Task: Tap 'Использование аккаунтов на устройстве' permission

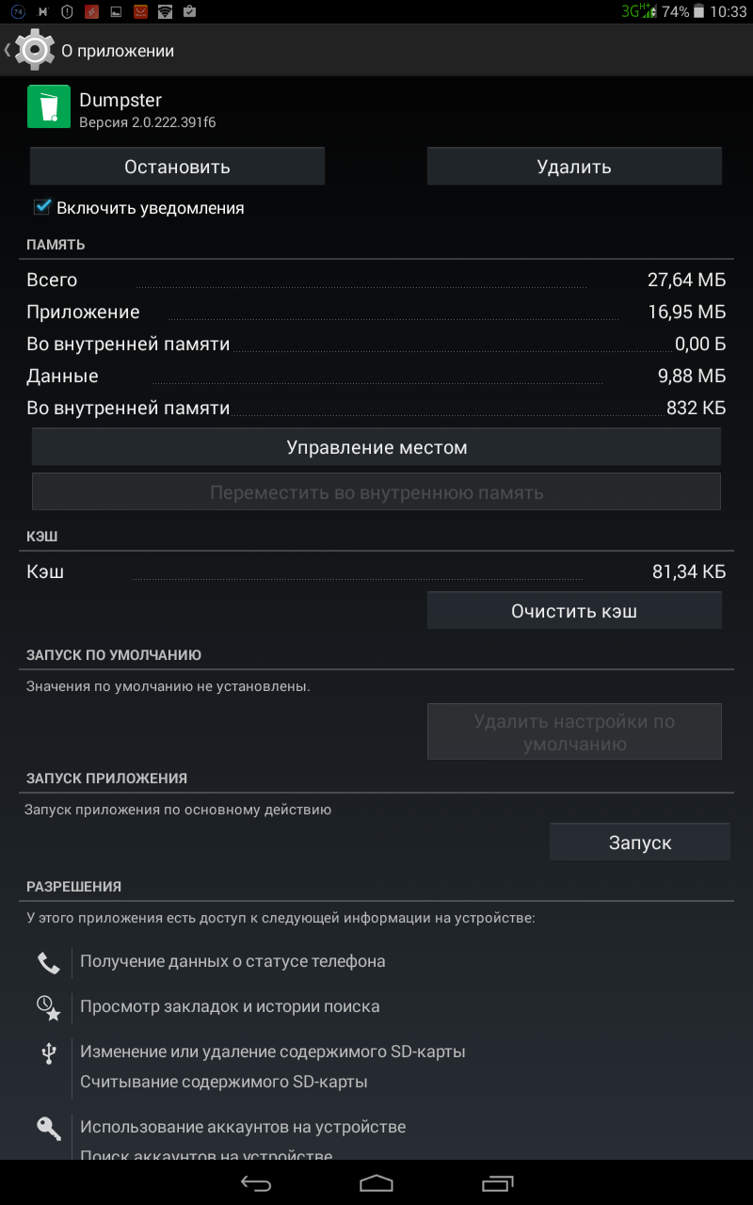Action: pyautogui.click(x=243, y=1127)
